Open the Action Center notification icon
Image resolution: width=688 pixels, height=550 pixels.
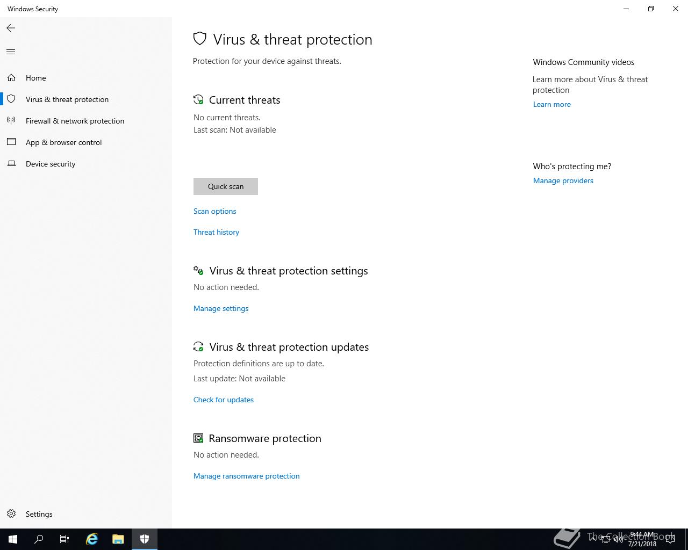pyautogui.click(x=670, y=539)
